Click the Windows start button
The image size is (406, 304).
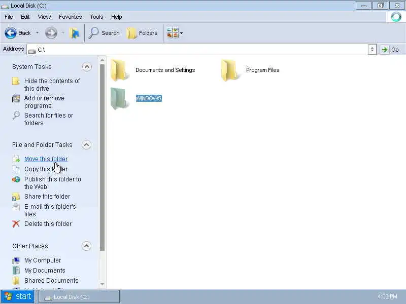click(x=18, y=296)
